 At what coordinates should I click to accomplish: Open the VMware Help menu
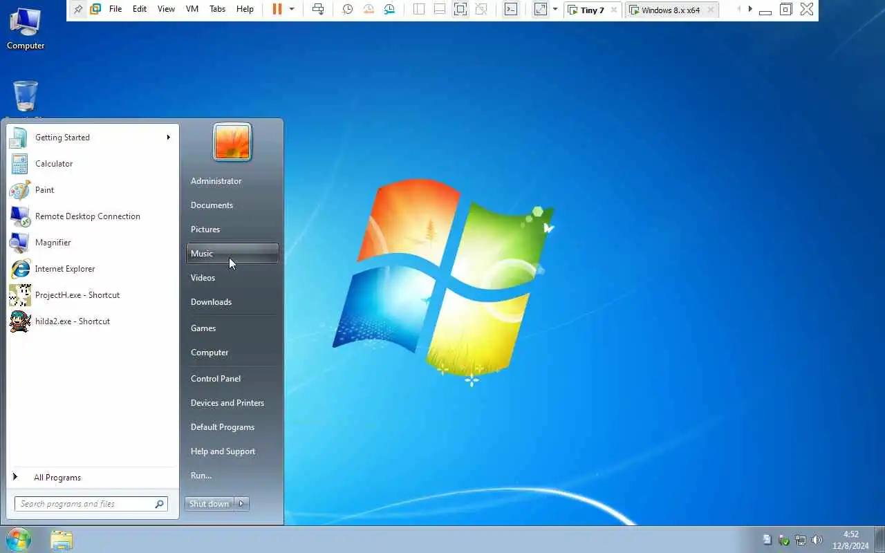[245, 9]
